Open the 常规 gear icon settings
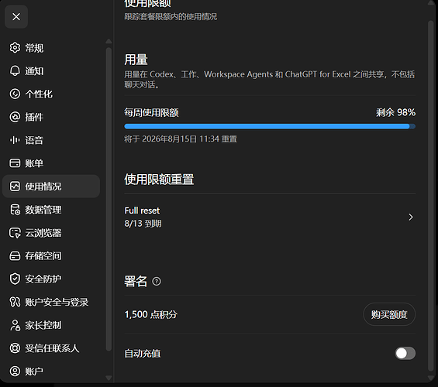This screenshot has height=387, width=438. pyautogui.click(x=15, y=48)
